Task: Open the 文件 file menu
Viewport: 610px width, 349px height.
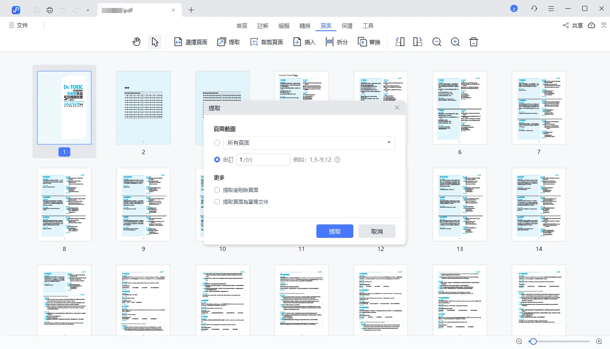Action: coord(19,25)
